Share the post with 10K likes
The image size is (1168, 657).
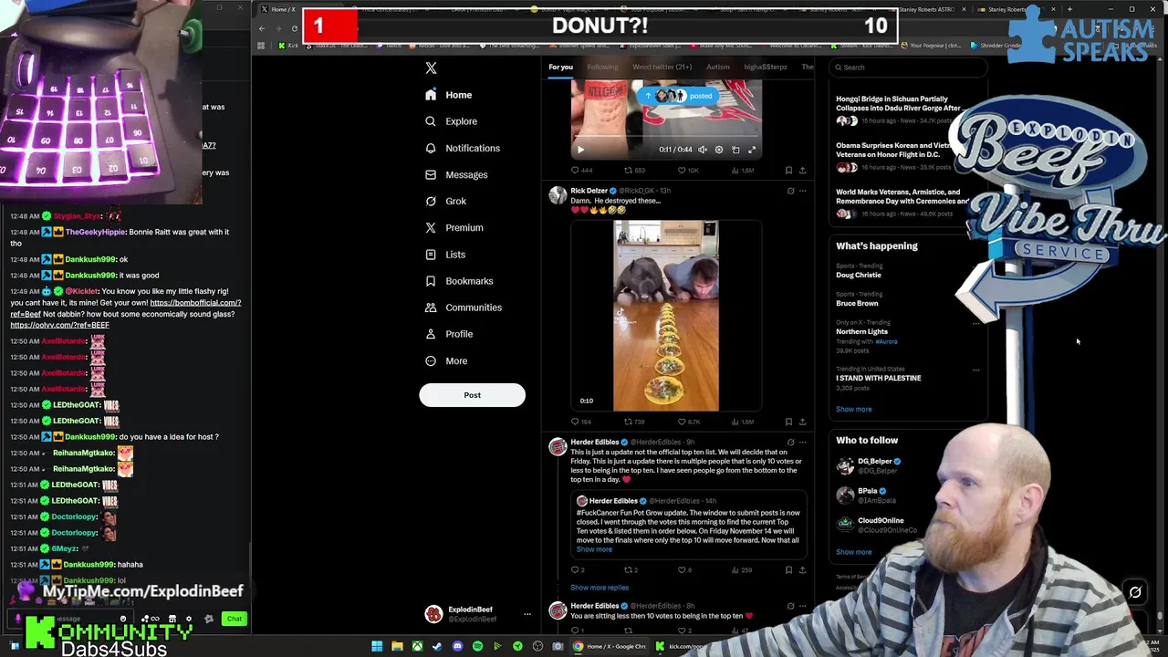802,170
